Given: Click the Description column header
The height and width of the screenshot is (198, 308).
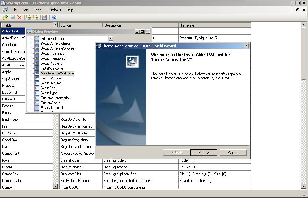Looking at the screenshot, I should (x=141, y=25).
